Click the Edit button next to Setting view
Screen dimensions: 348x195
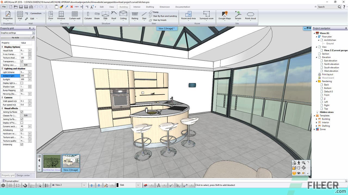pos(26,65)
